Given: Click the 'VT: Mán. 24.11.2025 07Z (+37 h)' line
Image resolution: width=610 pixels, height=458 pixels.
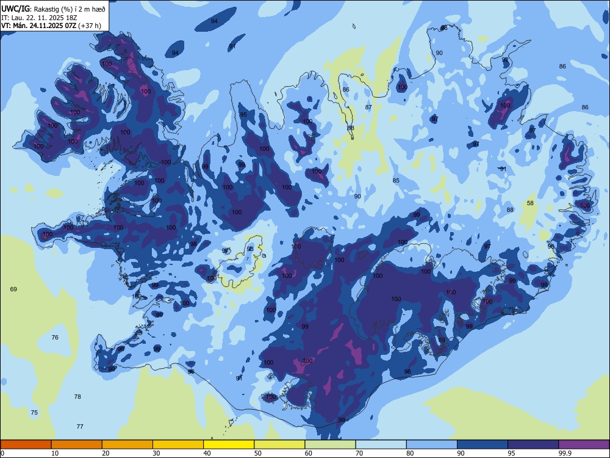Looking at the screenshot, I should [51, 26].
